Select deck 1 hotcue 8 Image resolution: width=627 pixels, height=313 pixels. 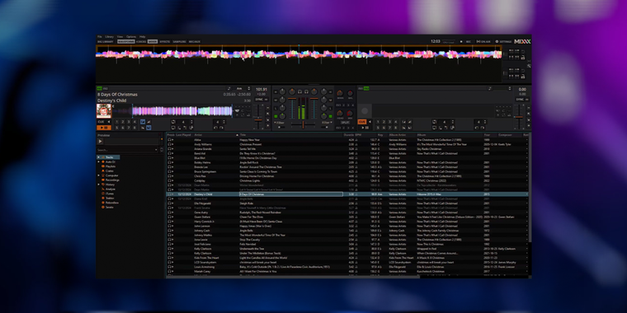point(134,128)
